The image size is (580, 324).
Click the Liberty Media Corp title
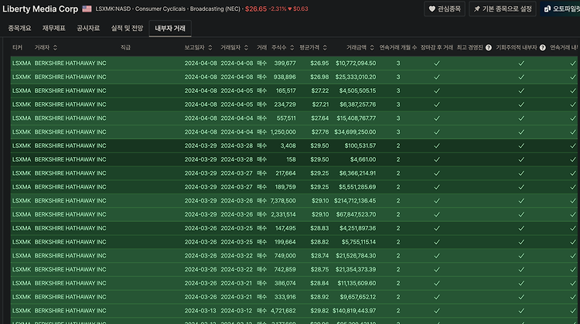click(x=40, y=9)
